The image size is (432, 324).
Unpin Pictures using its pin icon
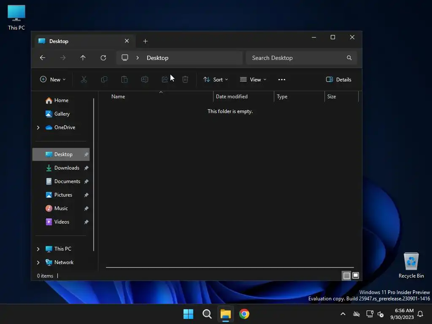[x=86, y=195]
